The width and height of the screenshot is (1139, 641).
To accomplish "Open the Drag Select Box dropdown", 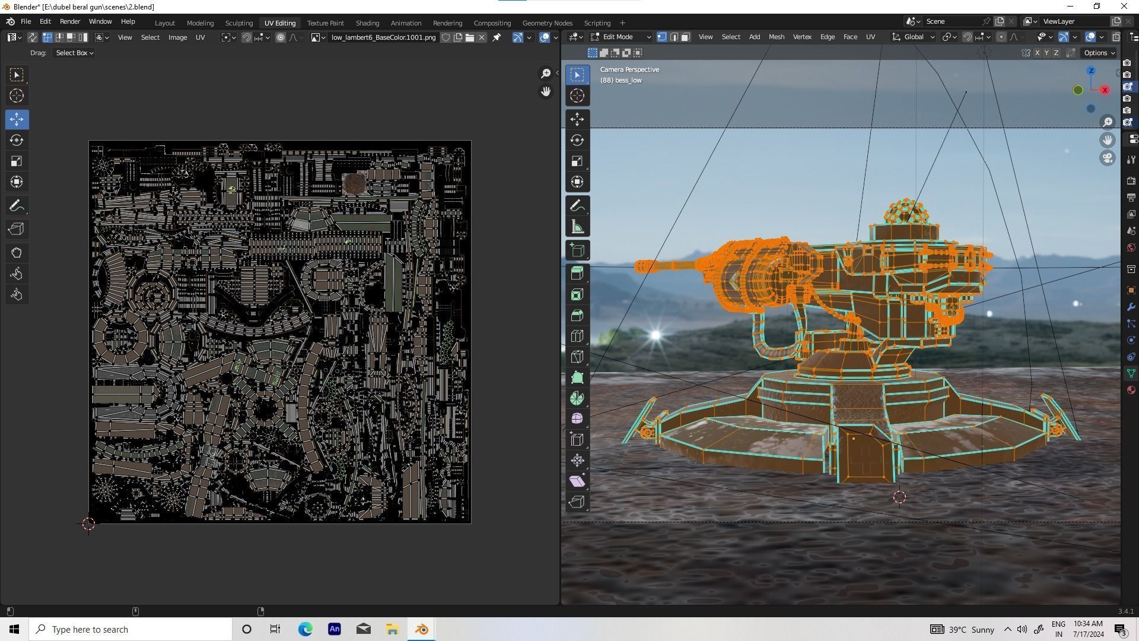I will 74,53.
